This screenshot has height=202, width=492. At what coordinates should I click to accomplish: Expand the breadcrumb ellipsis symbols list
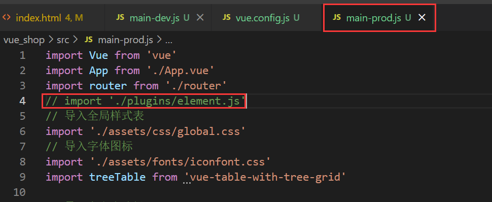169,41
